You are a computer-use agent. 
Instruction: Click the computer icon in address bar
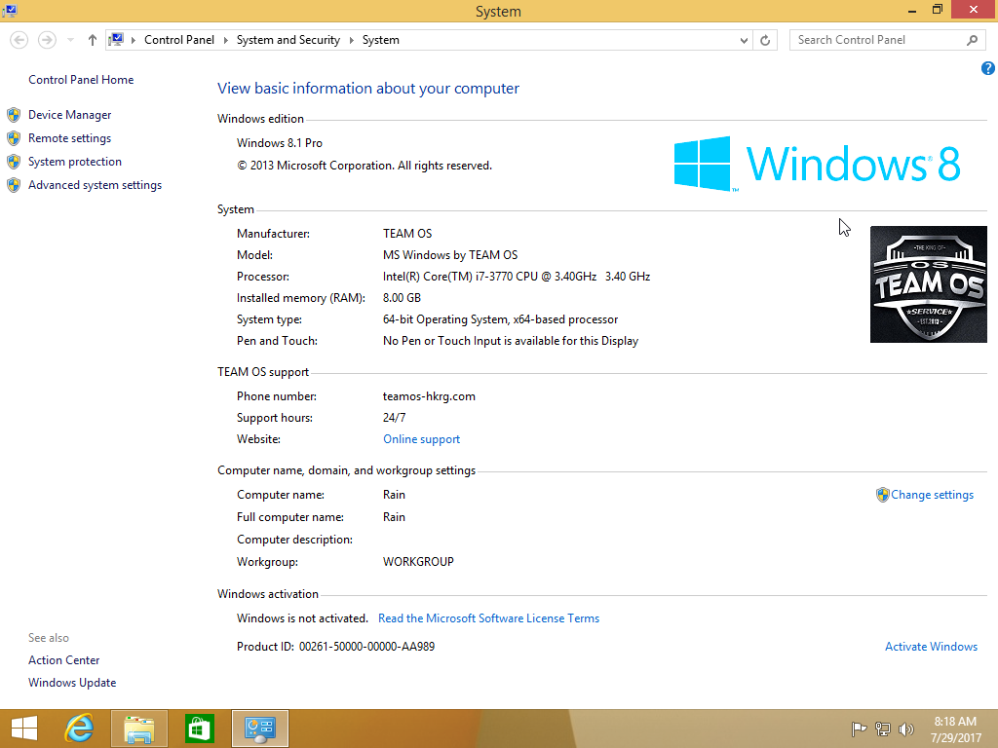tap(117, 39)
